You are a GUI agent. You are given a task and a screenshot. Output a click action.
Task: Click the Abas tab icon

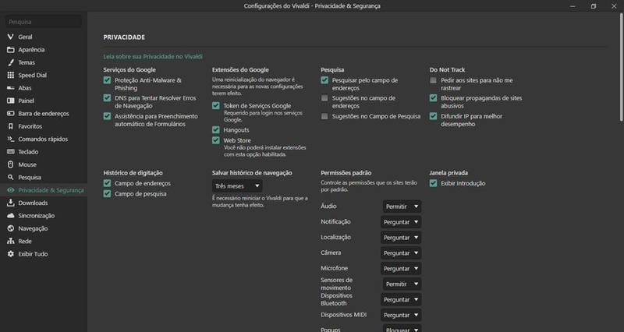coord(11,88)
